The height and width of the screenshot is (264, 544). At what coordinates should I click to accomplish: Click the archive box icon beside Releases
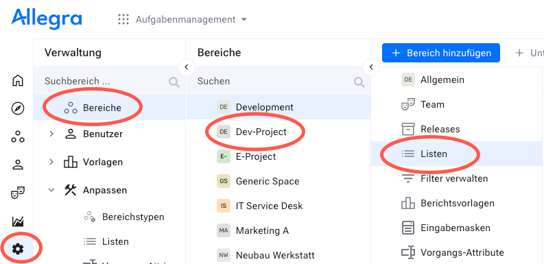click(408, 129)
